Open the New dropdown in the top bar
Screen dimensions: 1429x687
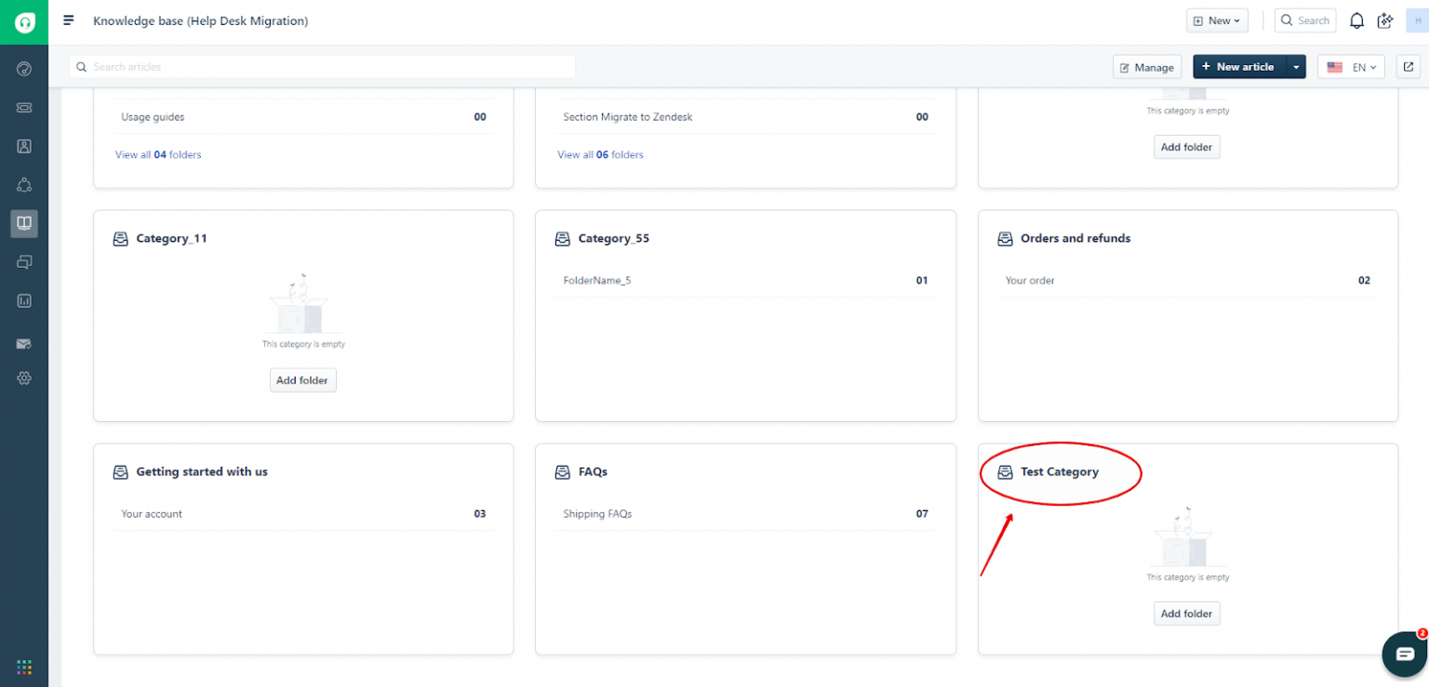coord(1216,20)
